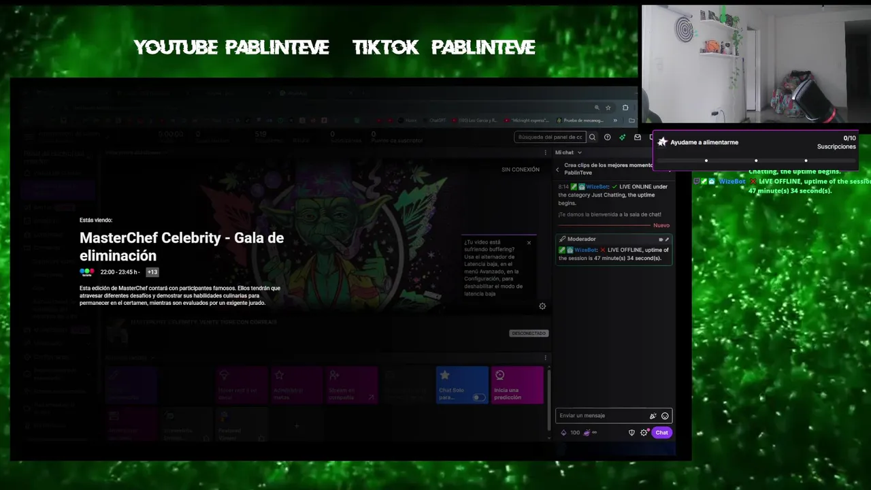Click the 22:00 - 23:45 h schedule text
The width and height of the screenshot is (871, 490).
point(120,272)
